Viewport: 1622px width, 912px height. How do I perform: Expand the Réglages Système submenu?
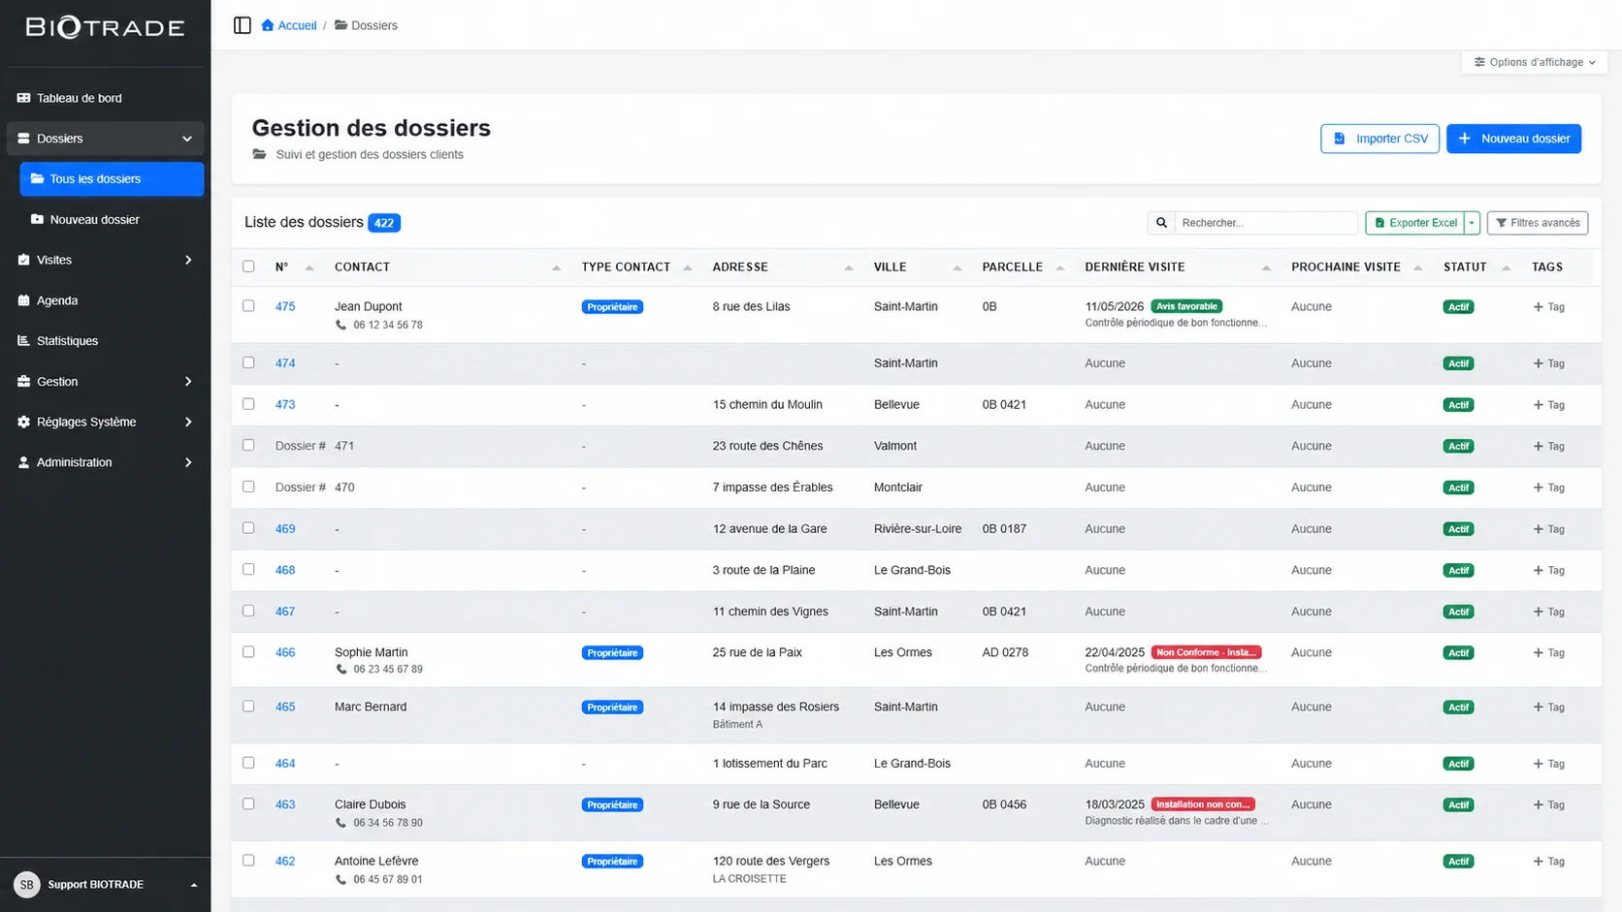(x=188, y=422)
